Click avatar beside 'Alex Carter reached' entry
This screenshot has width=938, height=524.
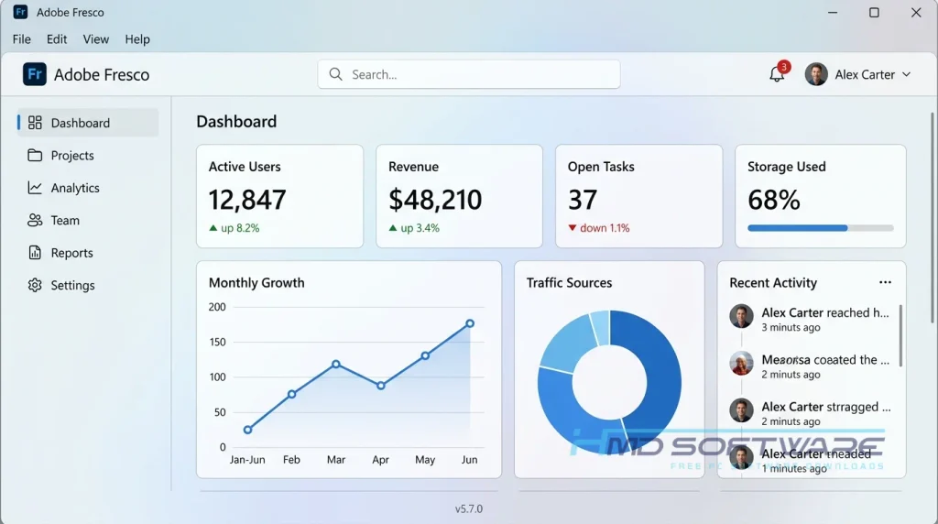tap(741, 316)
